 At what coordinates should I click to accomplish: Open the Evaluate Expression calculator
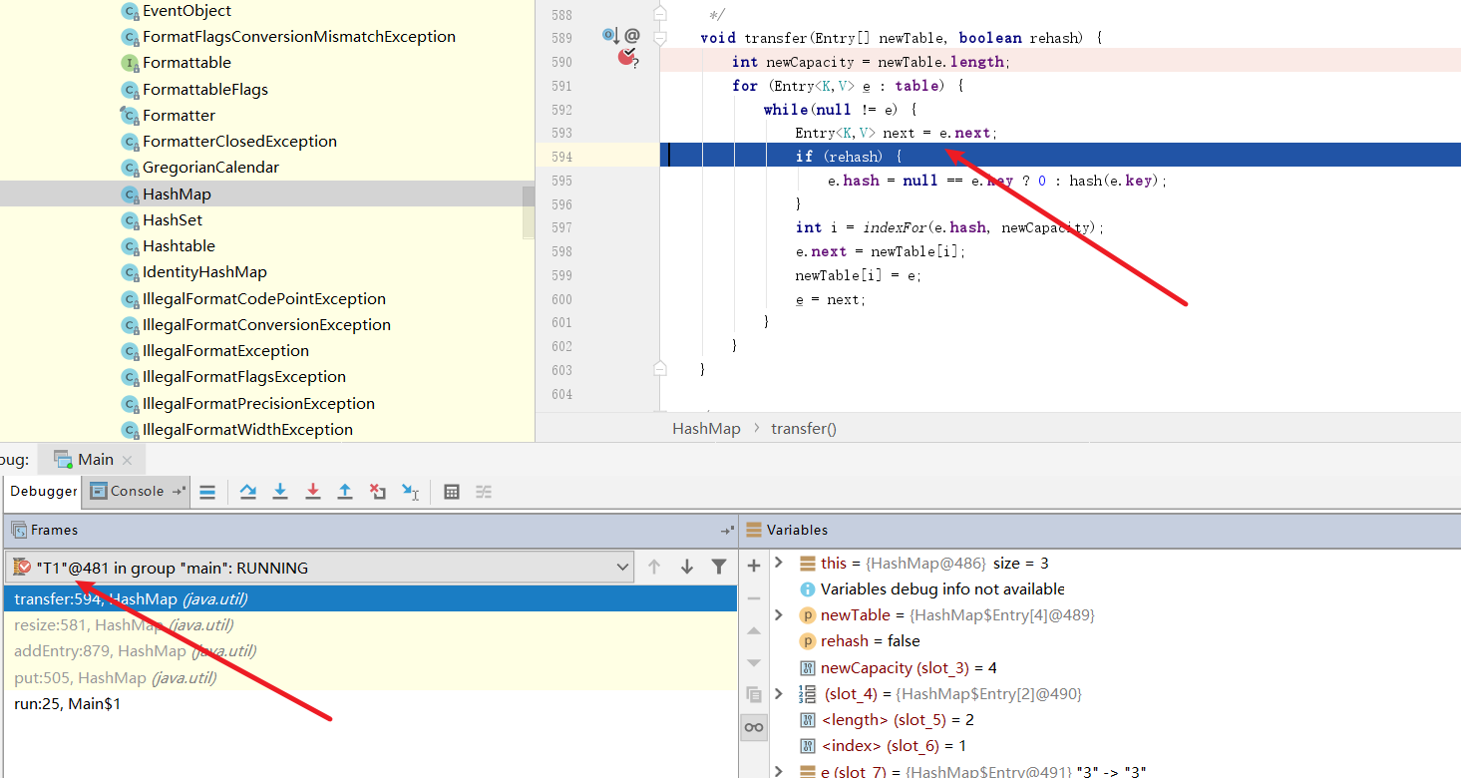pyautogui.click(x=452, y=492)
